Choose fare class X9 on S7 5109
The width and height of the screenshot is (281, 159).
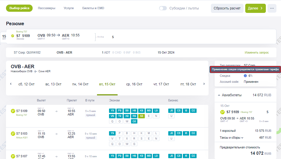point(127,116)
